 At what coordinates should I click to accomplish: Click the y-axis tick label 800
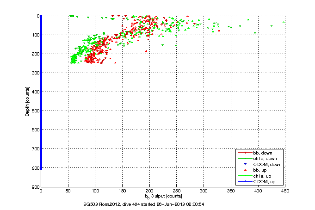[x=35, y=168]
